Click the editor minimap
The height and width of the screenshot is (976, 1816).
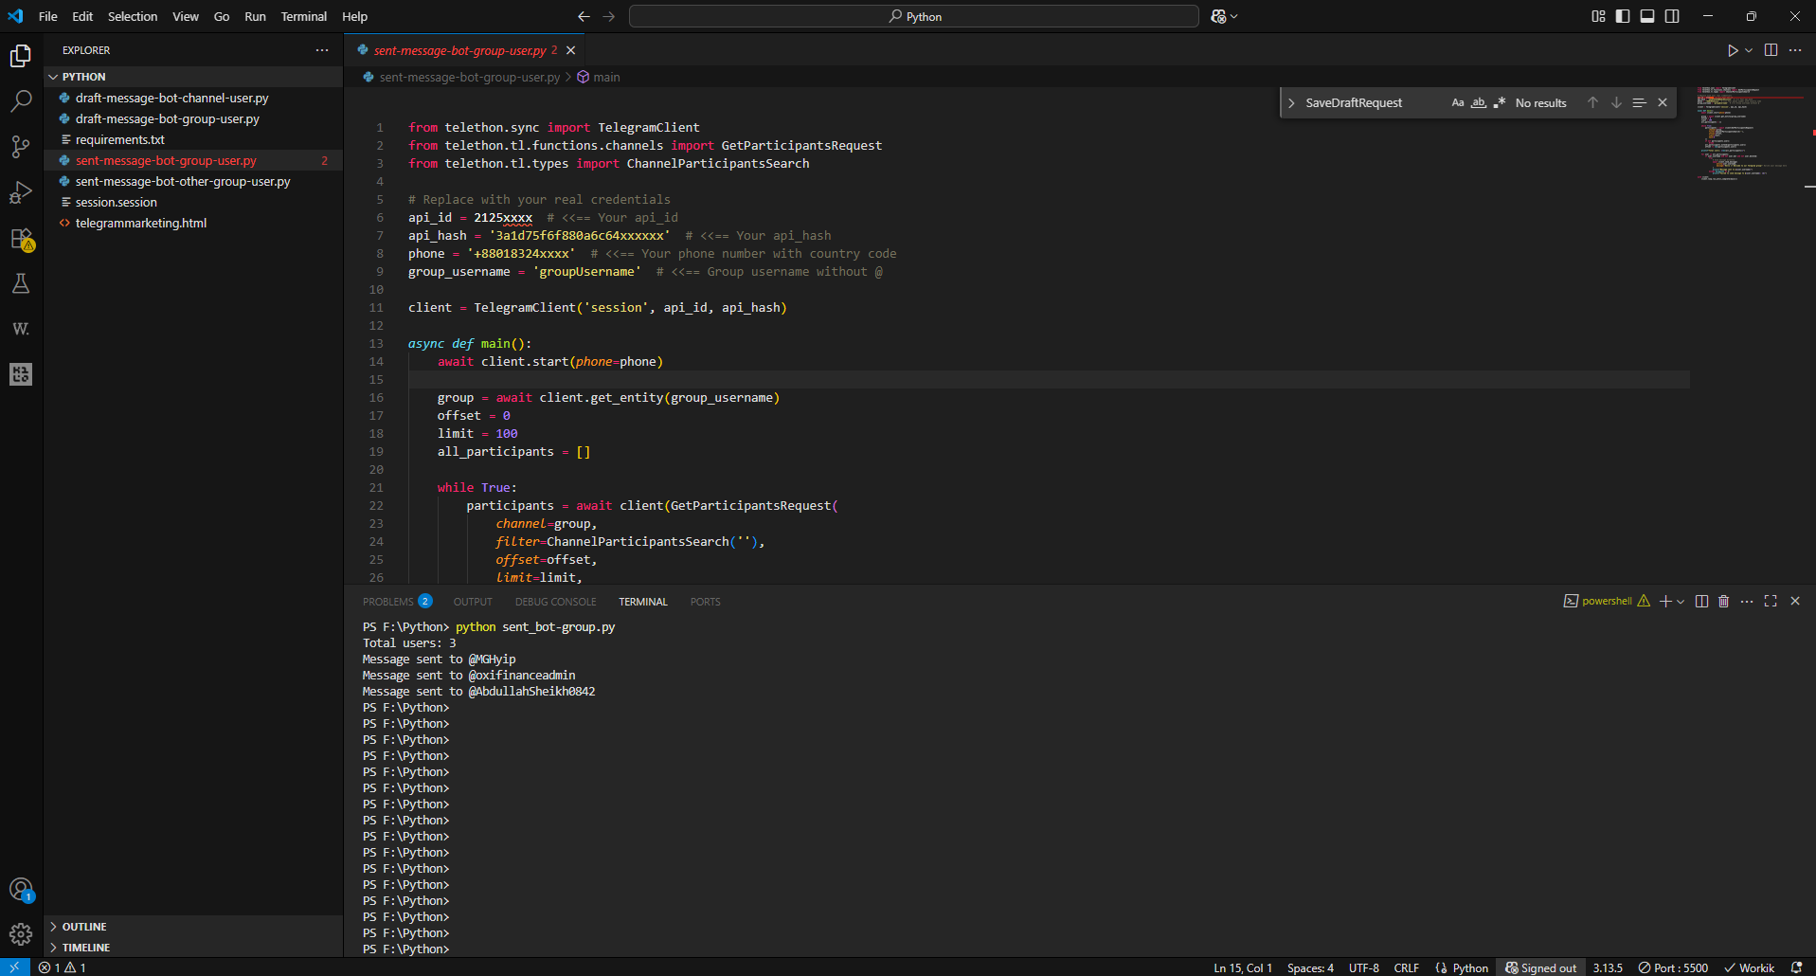(1750, 133)
